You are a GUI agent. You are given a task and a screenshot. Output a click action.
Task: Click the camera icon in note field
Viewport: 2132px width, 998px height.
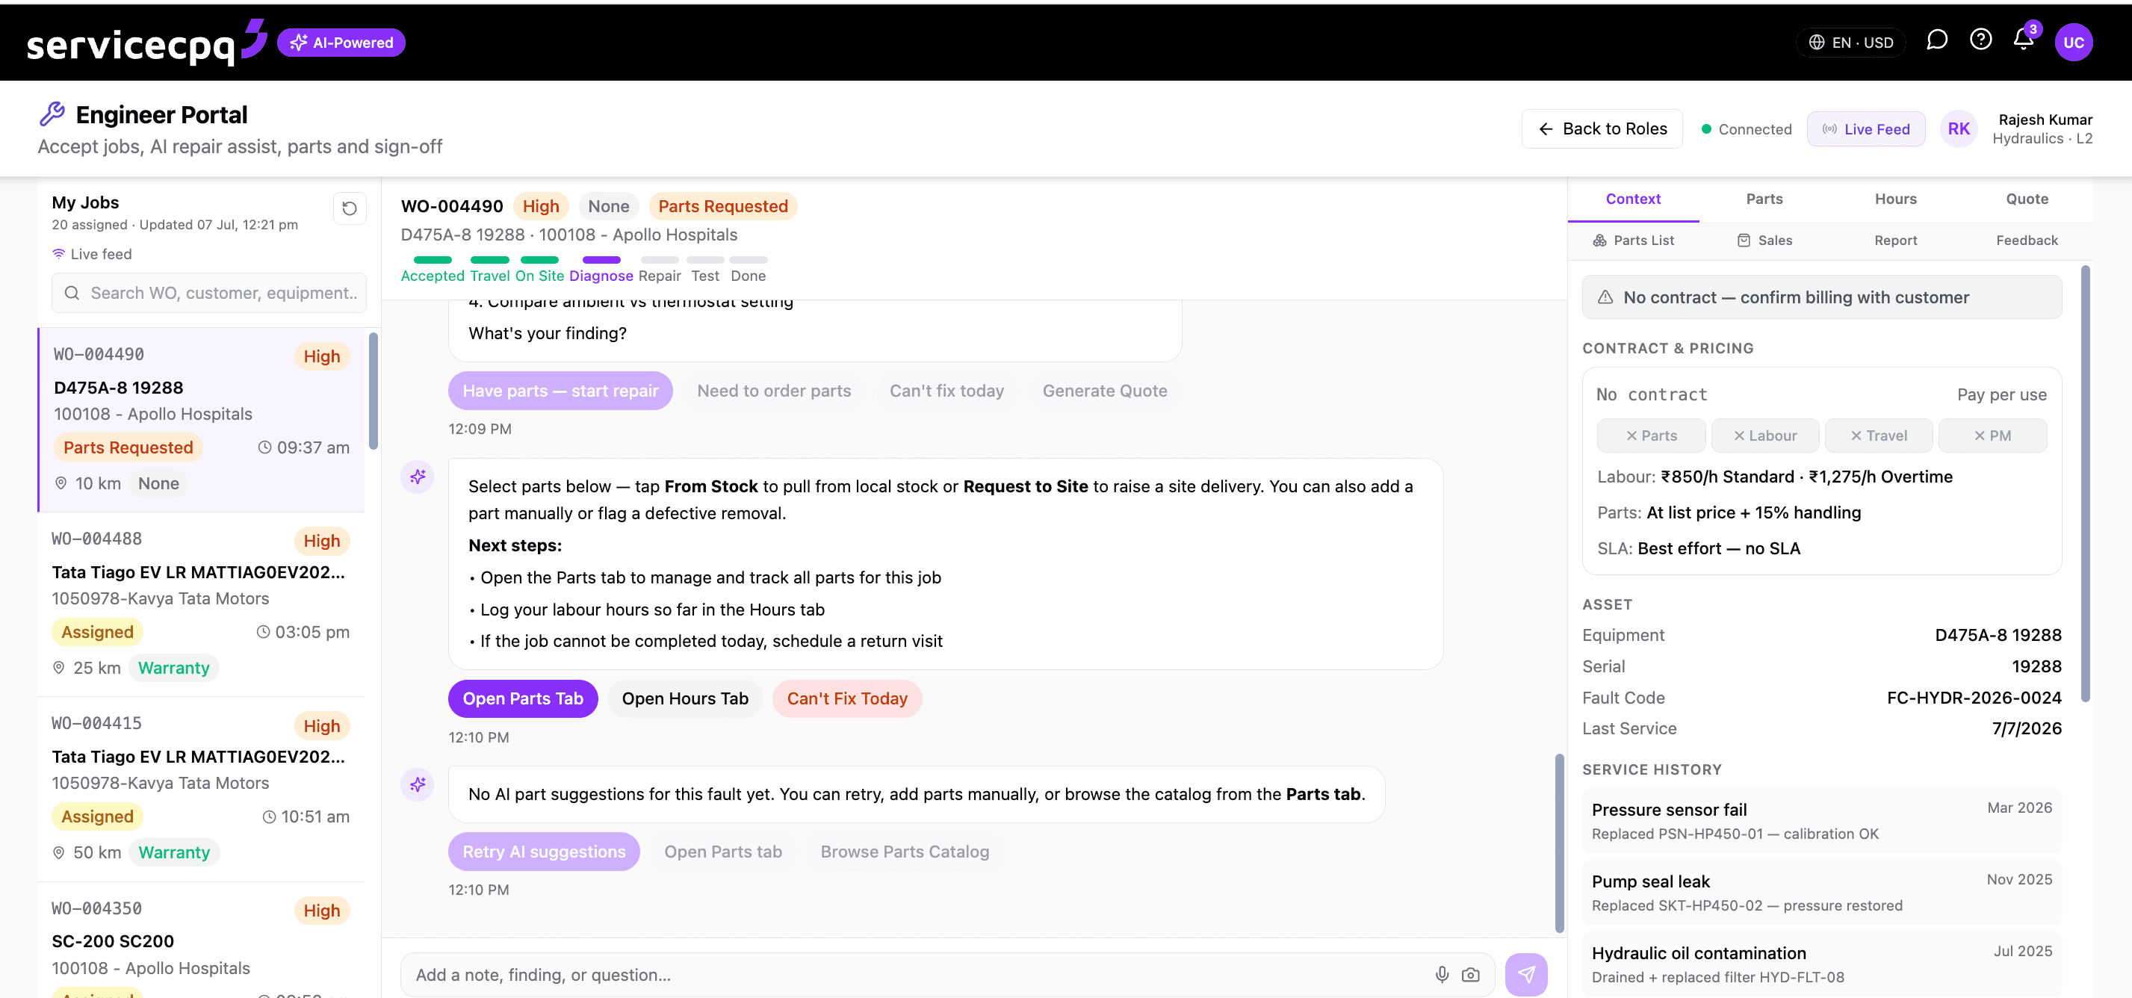[x=1471, y=974]
